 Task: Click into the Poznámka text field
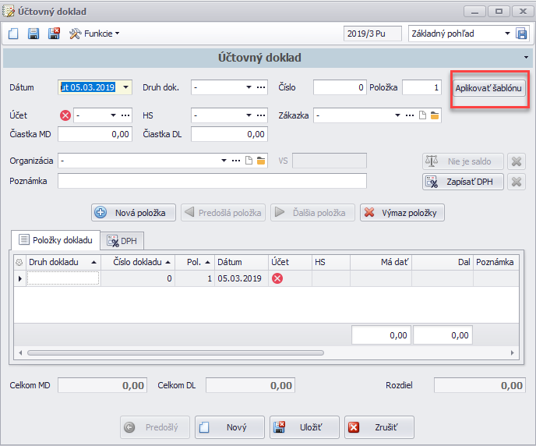(212, 181)
